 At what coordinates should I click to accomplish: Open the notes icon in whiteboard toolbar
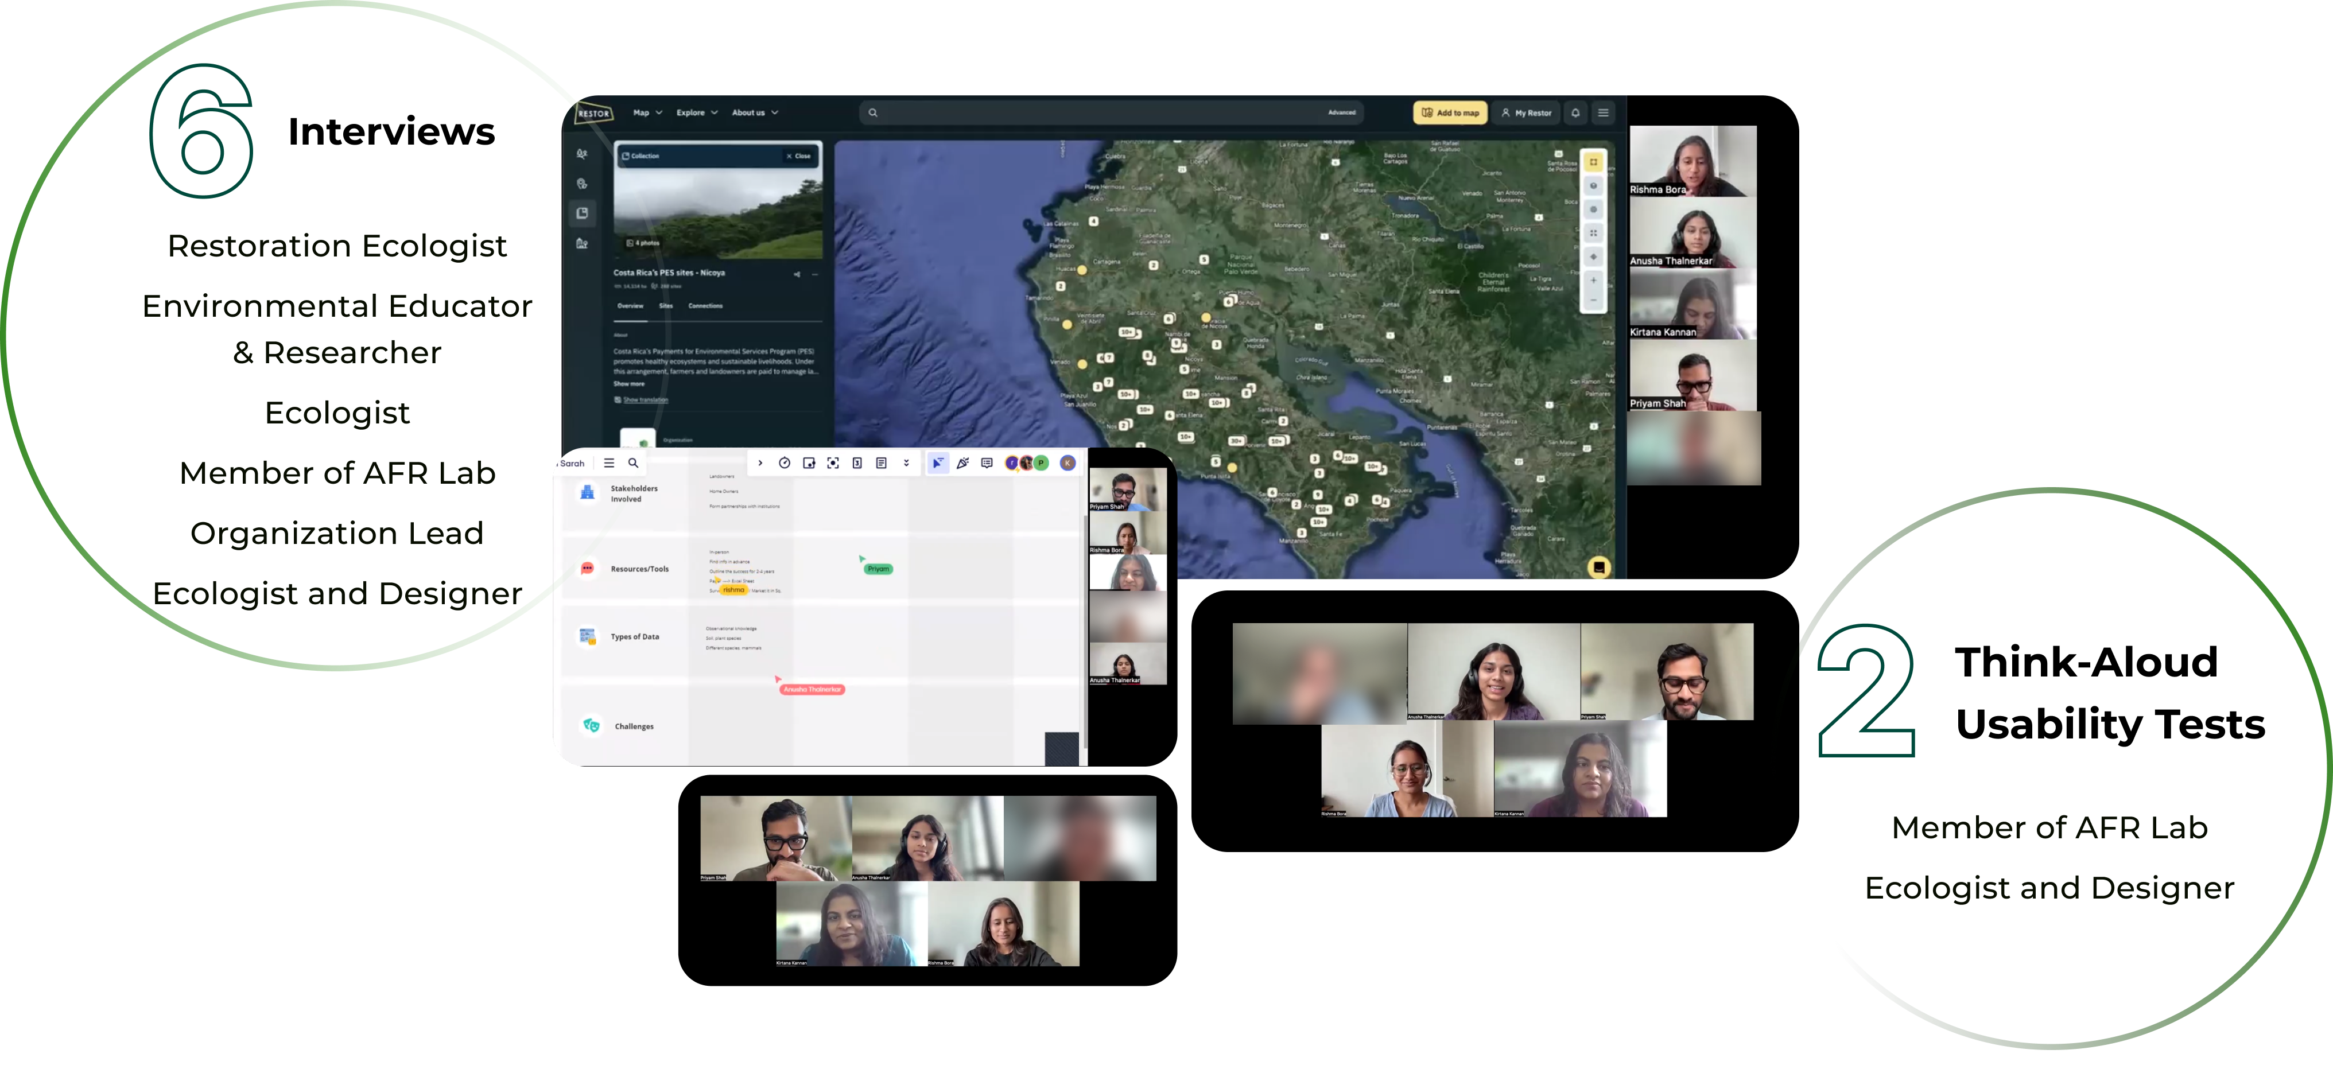(x=881, y=463)
